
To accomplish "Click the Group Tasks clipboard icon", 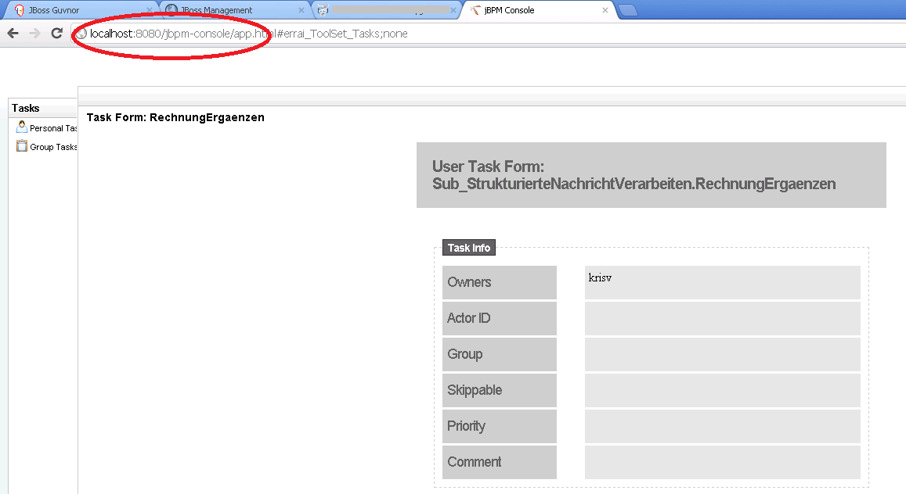I will point(22,146).
